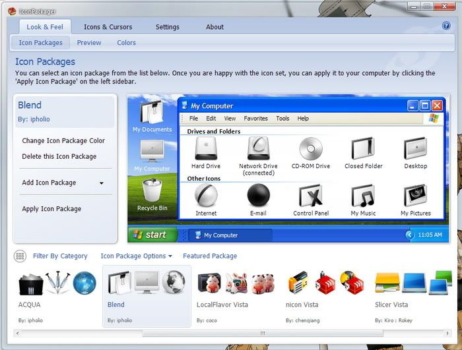Select the Icon Packages sub-tab
This screenshot has width=462, height=350.
coord(41,43)
